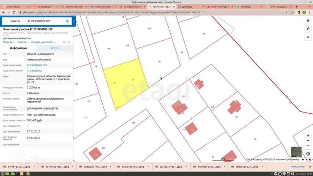Click the volume speaker icon in system tray

point(292,174)
